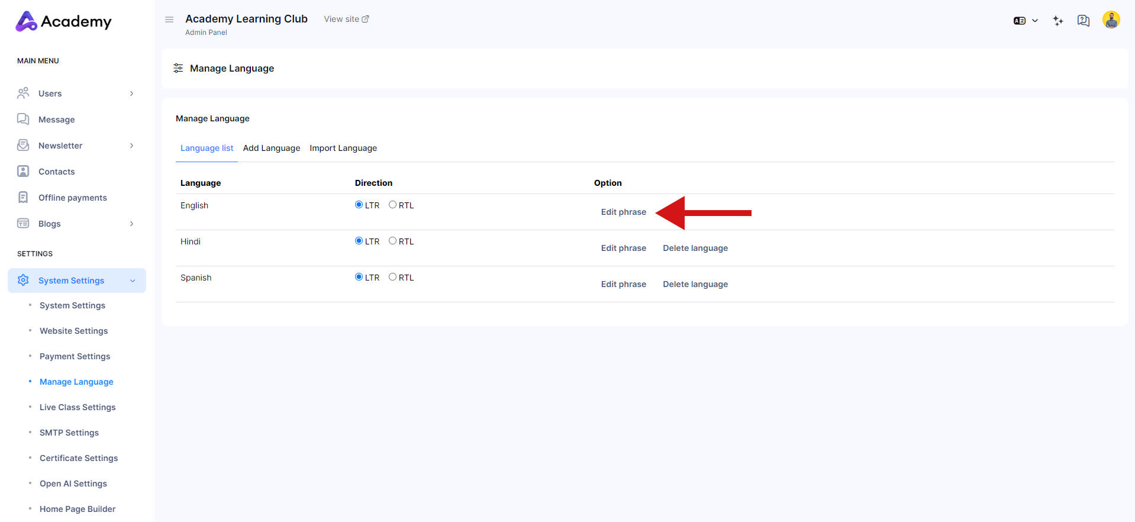Expand the Users menu chevron
Screen dimensions: 1135x522
[131, 94]
